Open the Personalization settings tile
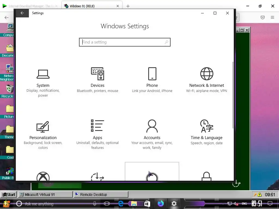The width and height of the screenshot is (279, 209). 43,135
